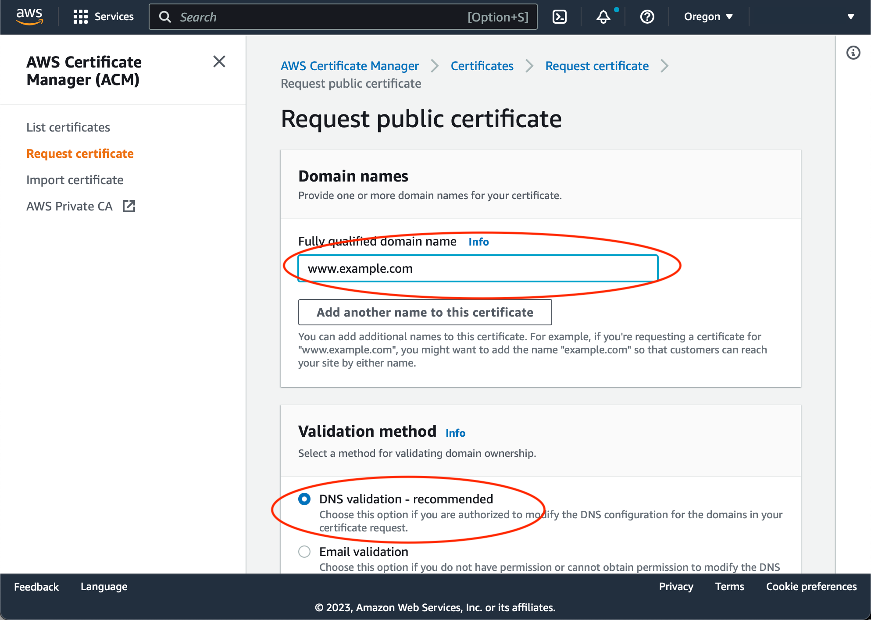Click the 'Domain names' section heading
The height and width of the screenshot is (620, 871).
(x=353, y=176)
